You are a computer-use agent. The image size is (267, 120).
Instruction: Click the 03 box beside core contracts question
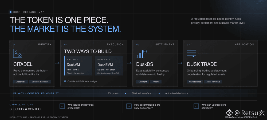pyautogui.click(x=196, y=106)
